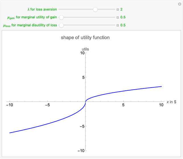This screenshot has height=159, width=183.
Task: Click right end of μgain slider track
Action: [x=115, y=17]
